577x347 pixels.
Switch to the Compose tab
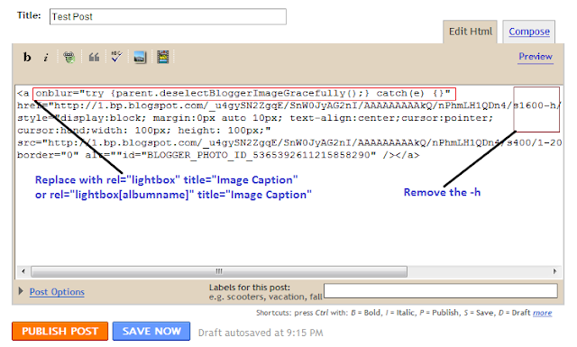point(529,32)
